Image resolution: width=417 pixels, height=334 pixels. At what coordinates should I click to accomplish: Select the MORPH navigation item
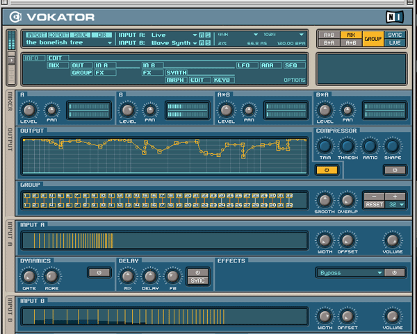coord(175,80)
